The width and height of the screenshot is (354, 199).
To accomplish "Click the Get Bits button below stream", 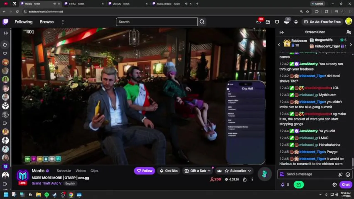I will 168,171.
